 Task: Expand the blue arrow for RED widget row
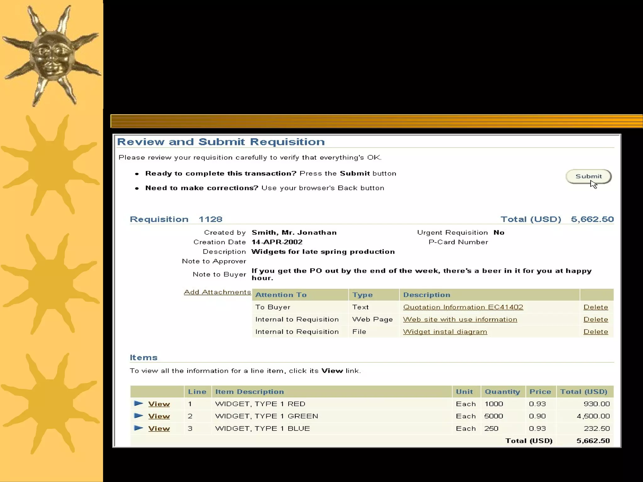pyautogui.click(x=138, y=403)
